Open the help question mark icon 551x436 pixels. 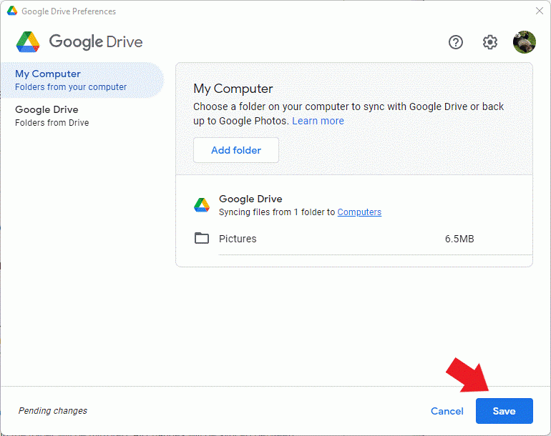pyautogui.click(x=455, y=42)
